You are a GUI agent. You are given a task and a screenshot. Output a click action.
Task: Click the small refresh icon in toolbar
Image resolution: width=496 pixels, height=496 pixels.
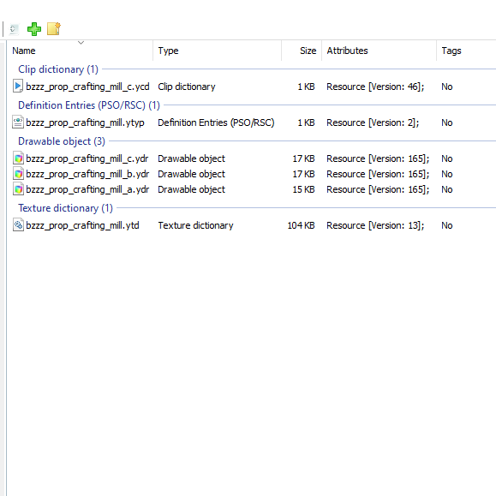[x=14, y=29]
